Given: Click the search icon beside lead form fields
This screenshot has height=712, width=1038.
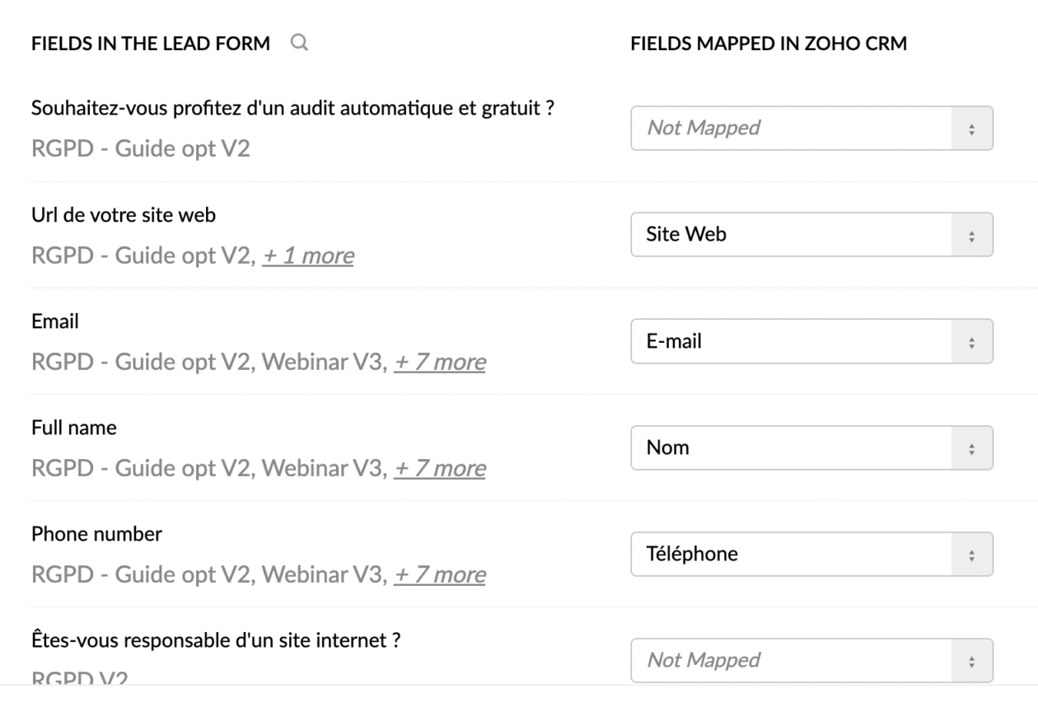Looking at the screenshot, I should pos(300,44).
